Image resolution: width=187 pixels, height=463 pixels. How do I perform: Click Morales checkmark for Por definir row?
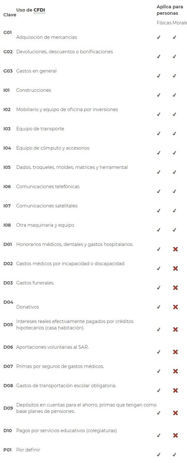pos(174,455)
